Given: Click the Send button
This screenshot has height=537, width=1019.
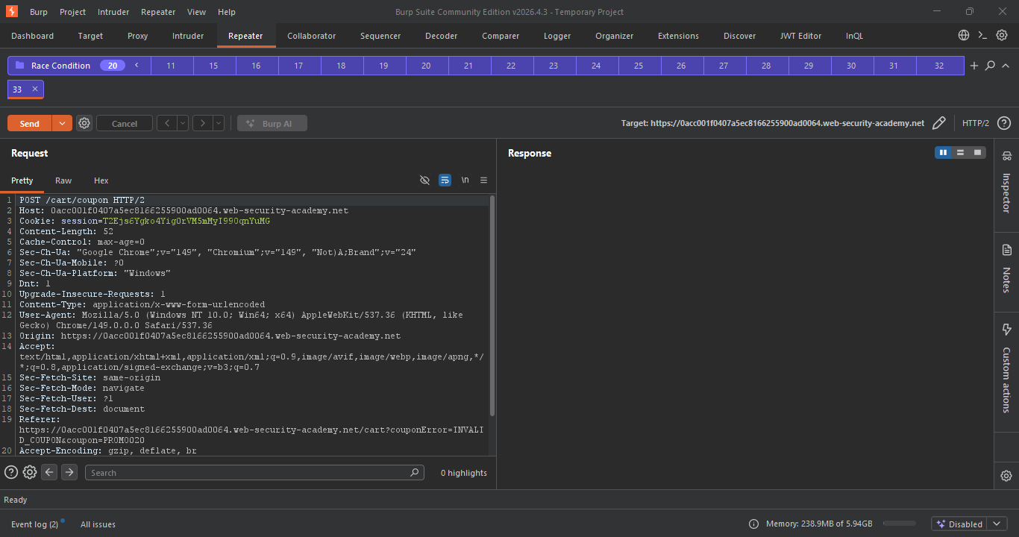Looking at the screenshot, I should [x=30, y=123].
